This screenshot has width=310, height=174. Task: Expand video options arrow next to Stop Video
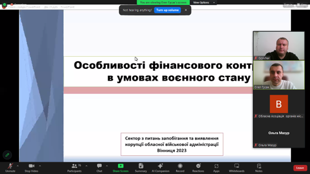40,166
